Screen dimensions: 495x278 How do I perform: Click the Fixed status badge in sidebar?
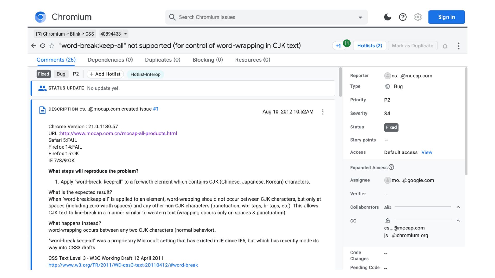[391, 127]
